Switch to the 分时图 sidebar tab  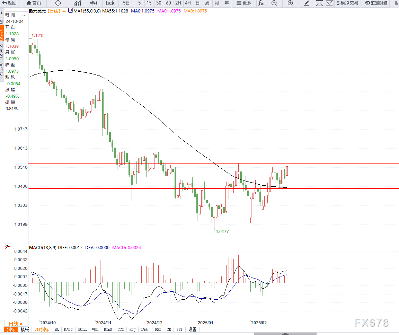pos(2,17)
